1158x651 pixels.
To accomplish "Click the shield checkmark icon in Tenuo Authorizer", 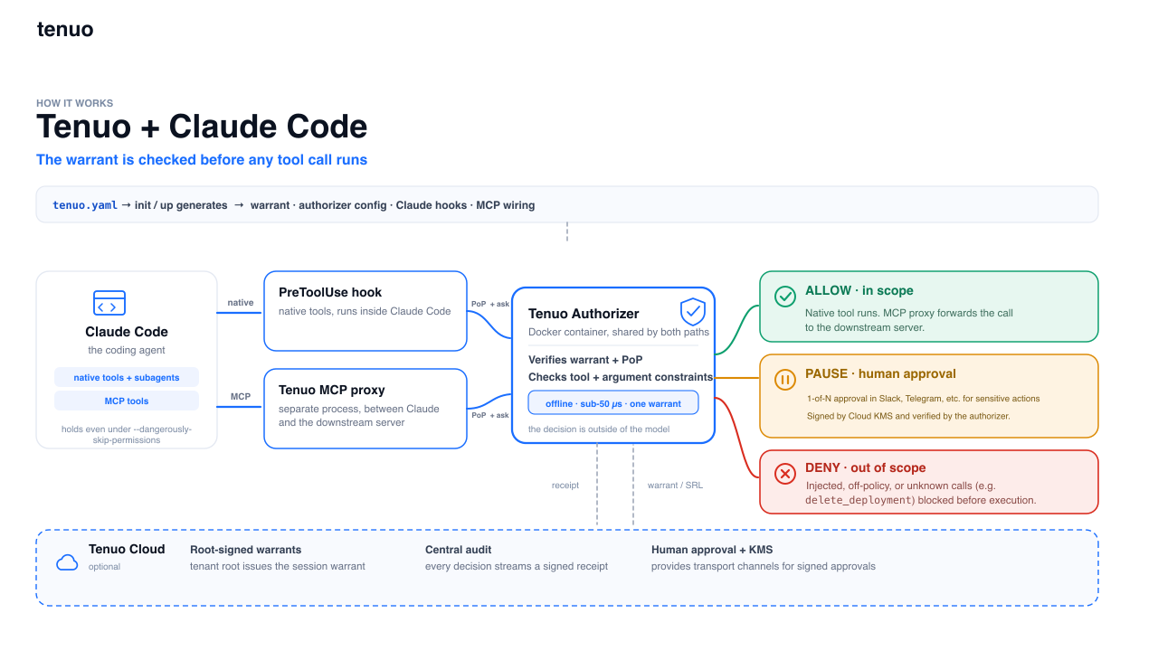I will pyautogui.click(x=692, y=311).
